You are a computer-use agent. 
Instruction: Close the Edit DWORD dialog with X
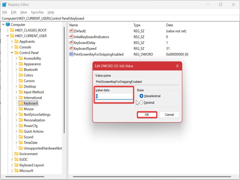[177, 66]
